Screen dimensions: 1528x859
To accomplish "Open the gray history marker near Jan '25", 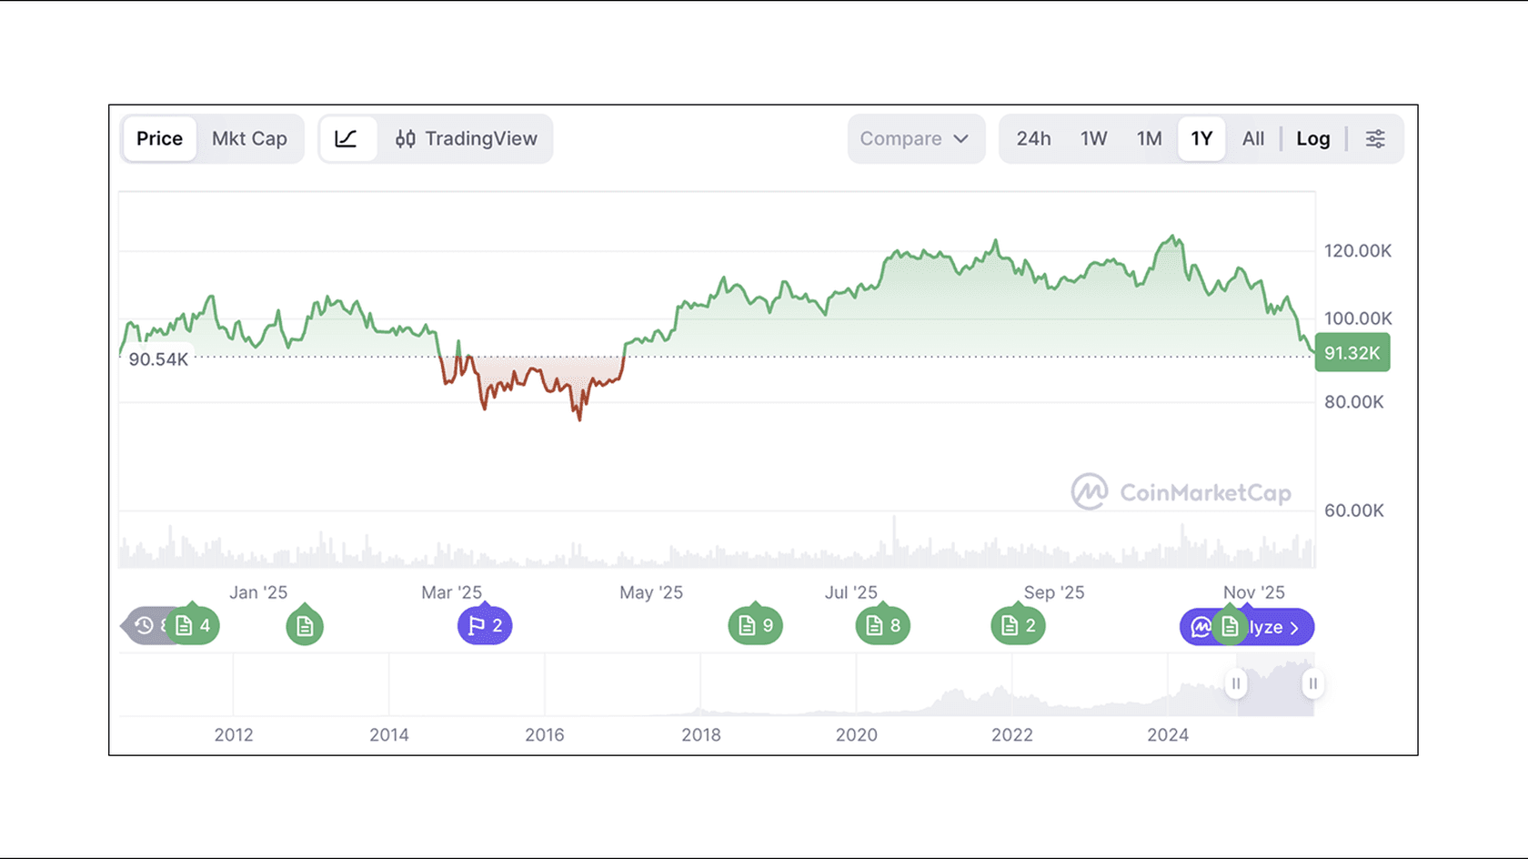I will [x=144, y=626].
